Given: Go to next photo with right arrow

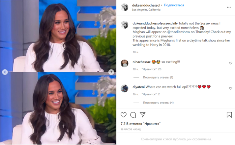Looking at the screenshot, I should (111, 72).
